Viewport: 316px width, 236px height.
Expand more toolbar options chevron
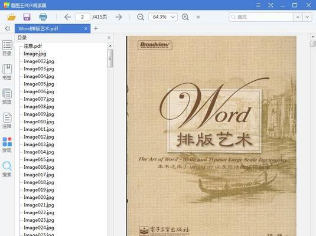coord(198,17)
